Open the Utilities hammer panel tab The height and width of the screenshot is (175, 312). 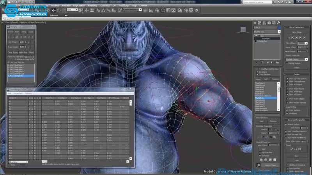coord(278,23)
